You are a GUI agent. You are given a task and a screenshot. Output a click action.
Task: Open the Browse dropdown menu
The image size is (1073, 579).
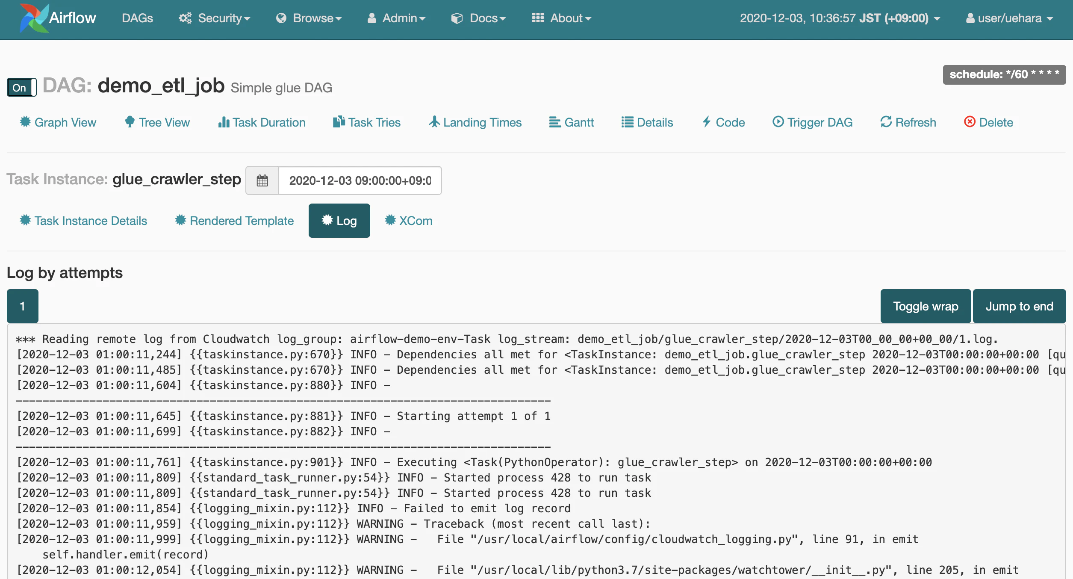309,18
